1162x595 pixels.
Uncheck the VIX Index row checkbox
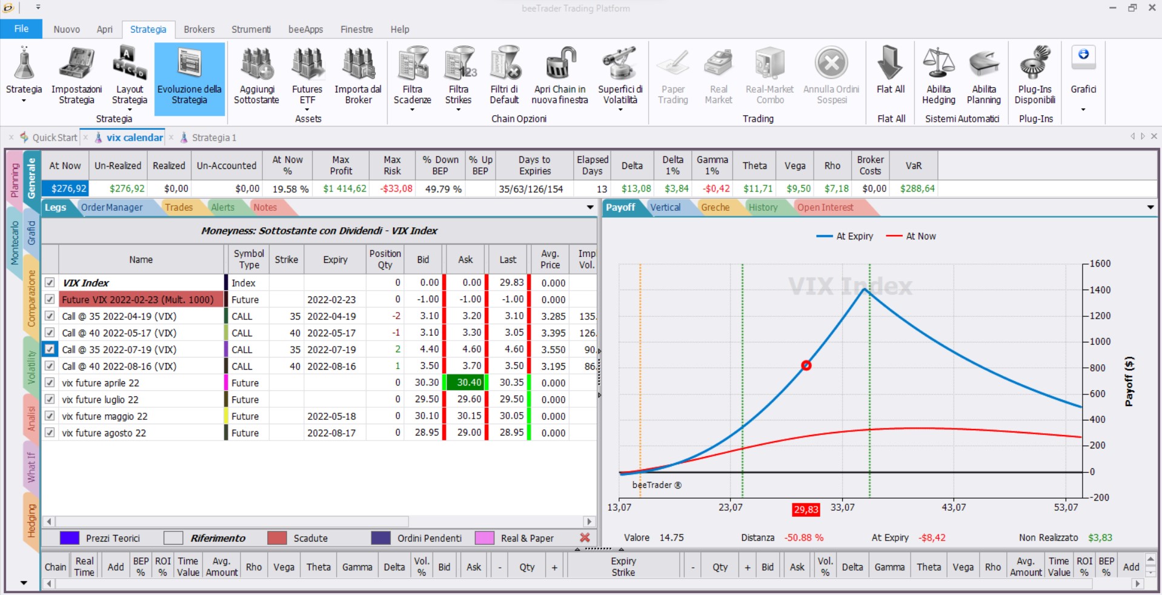click(50, 282)
